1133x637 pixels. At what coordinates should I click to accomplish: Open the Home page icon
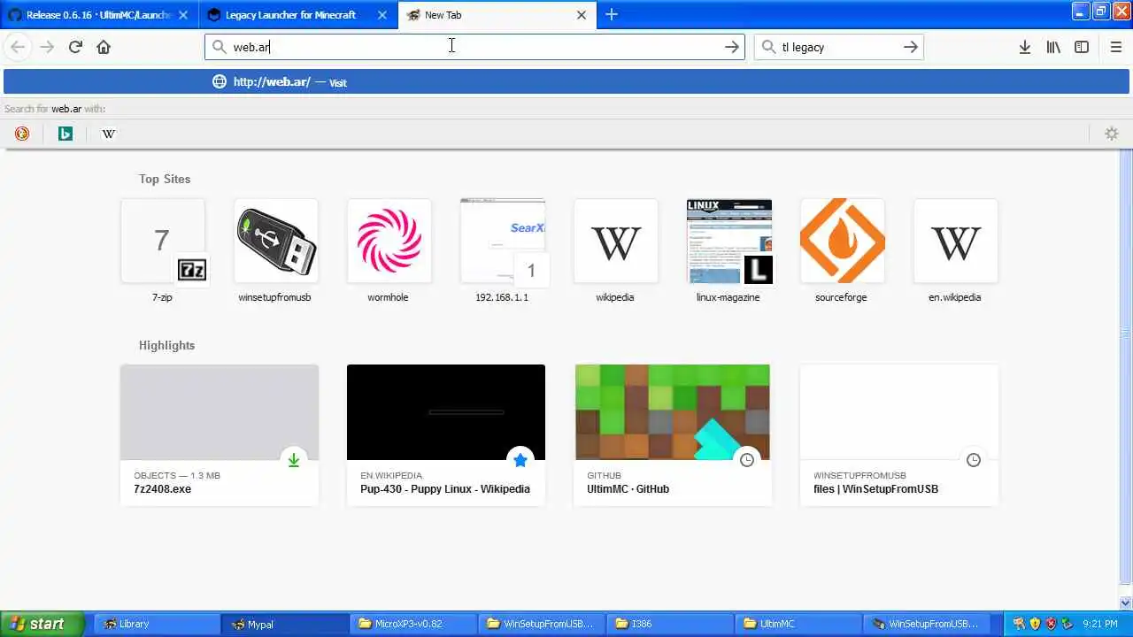click(104, 47)
